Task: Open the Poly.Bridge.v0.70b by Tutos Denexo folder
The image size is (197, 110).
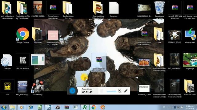Action: 22,10
